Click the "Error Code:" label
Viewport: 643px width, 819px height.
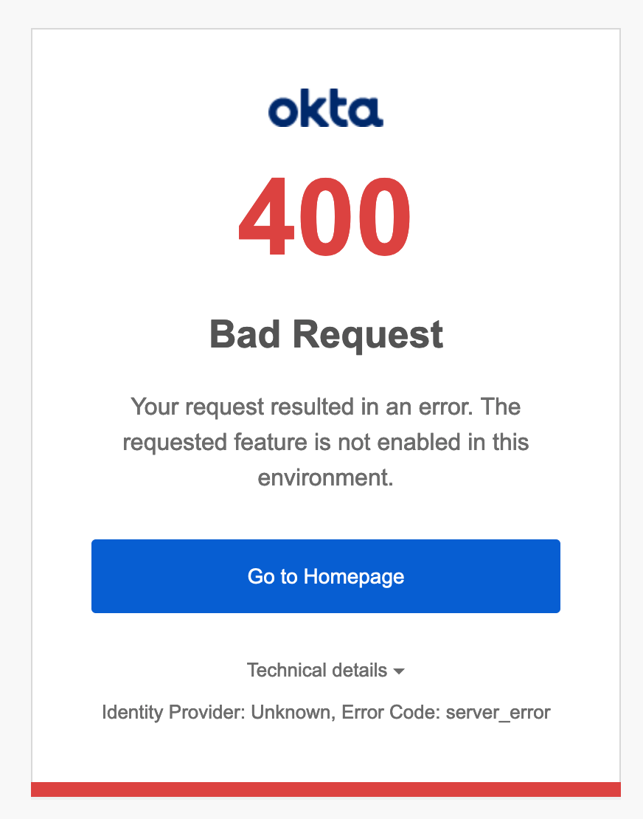click(391, 713)
